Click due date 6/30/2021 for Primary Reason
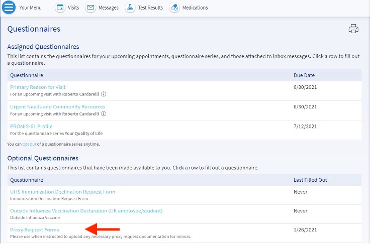Image resolution: width=370 pixels, height=244 pixels. pos(305,87)
